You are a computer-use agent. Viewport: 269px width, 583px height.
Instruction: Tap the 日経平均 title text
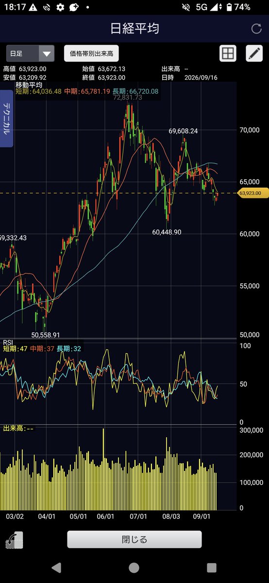134,28
